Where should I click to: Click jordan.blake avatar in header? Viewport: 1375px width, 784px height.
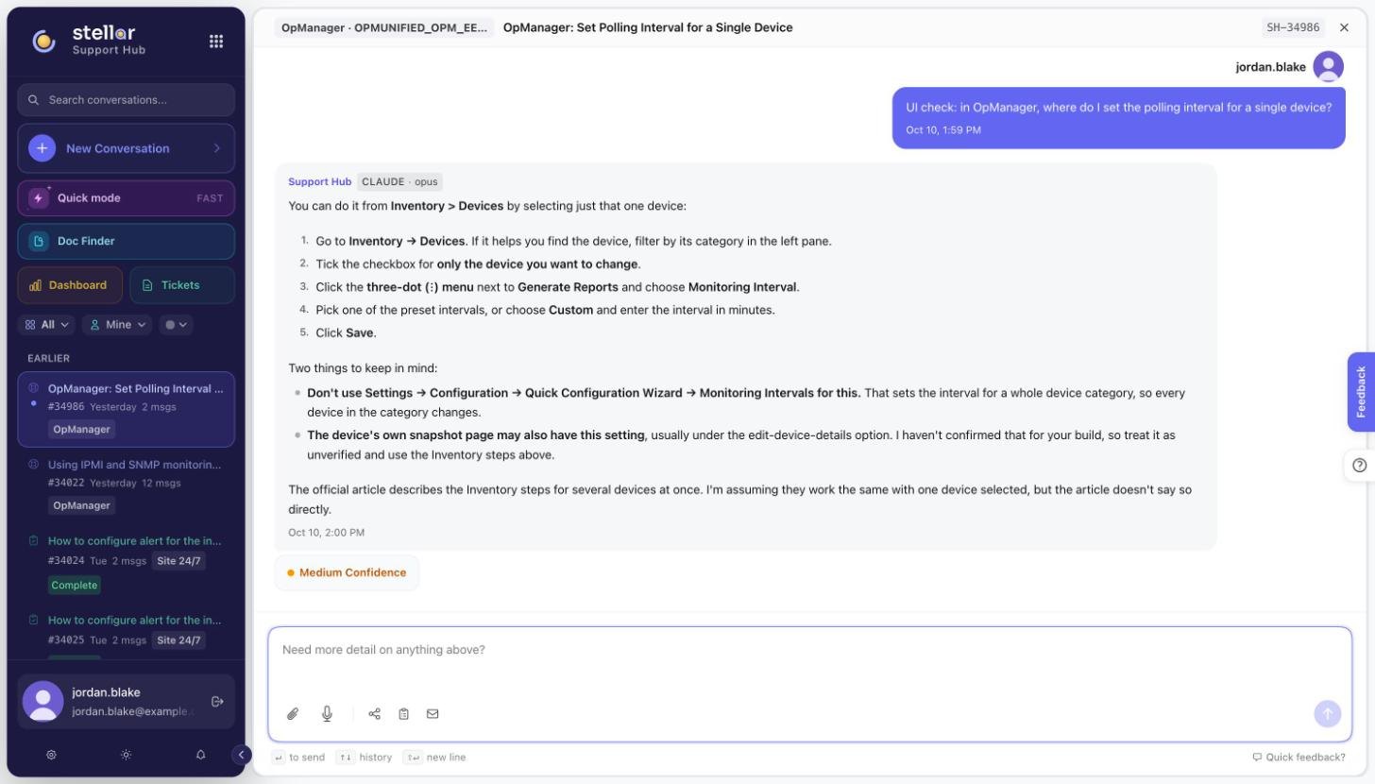tap(1328, 67)
